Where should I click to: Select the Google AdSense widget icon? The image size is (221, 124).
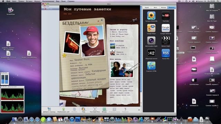166,28
